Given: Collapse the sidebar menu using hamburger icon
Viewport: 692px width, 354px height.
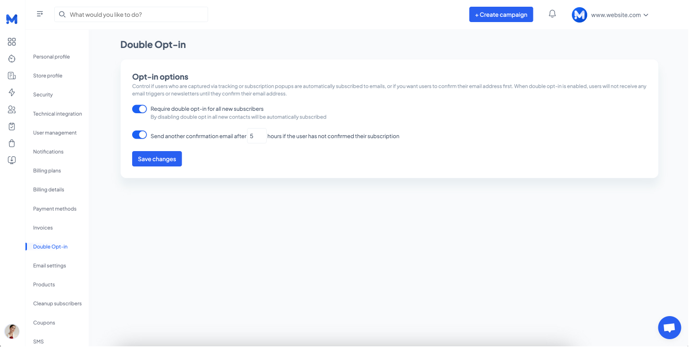Looking at the screenshot, I should coord(40,14).
